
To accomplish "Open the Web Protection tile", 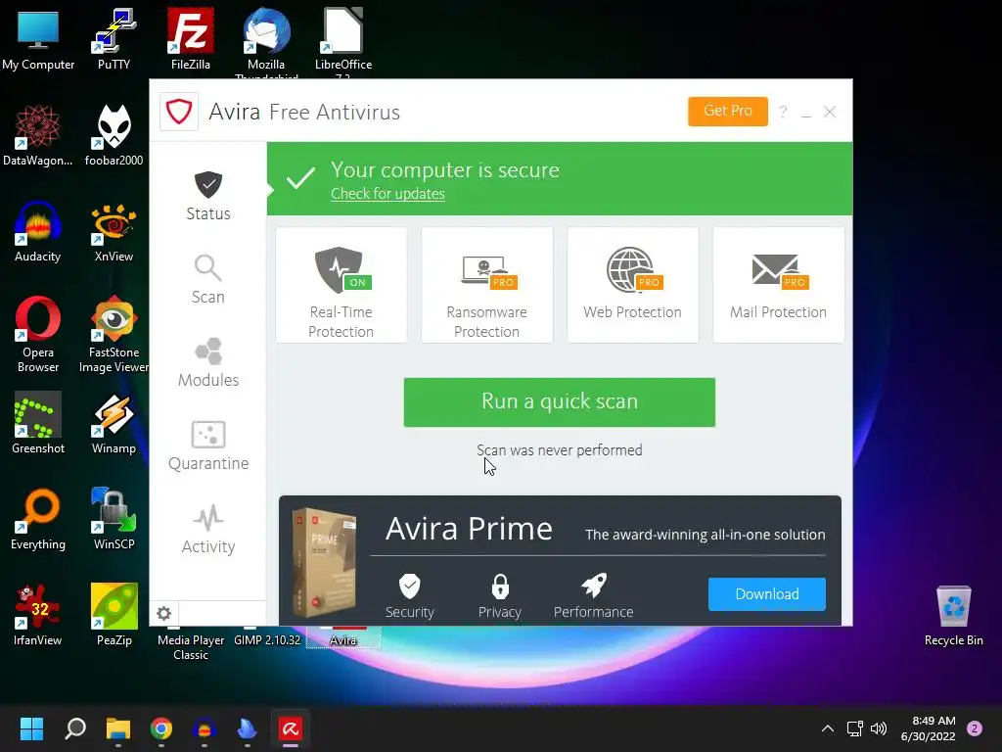I will pos(633,285).
